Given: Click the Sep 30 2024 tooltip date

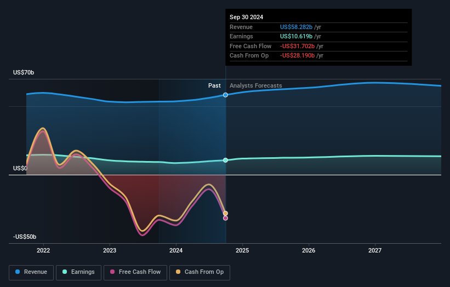Looking at the screenshot, I should [x=246, y=17].
